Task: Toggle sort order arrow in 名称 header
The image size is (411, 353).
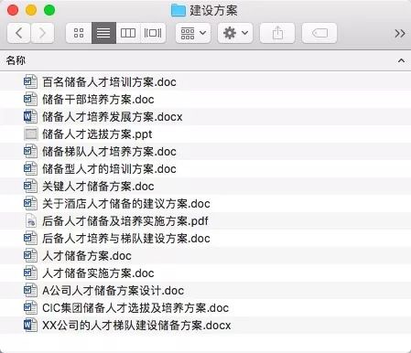Action: [401, 60]
